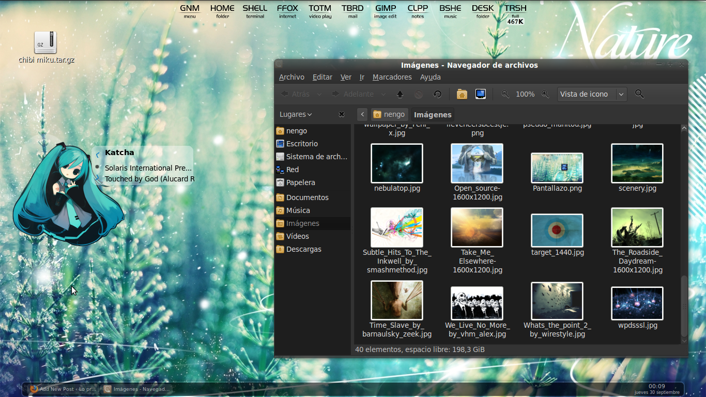The width and height of the screenshot is (706, 397).
Task: Open the Ver menu
Action: [x=346, y=77]
